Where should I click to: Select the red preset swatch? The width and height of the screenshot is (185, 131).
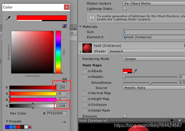coord(19,127)
